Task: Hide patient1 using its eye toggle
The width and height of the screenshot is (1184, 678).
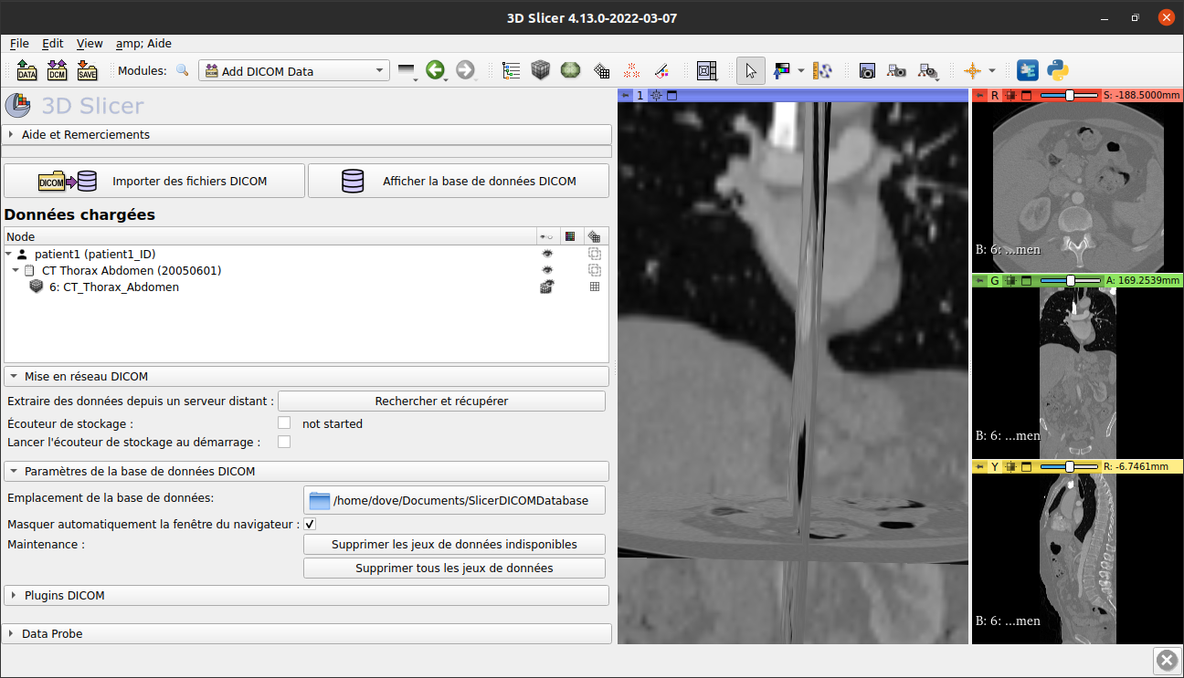Action: (x=545, y=254)
